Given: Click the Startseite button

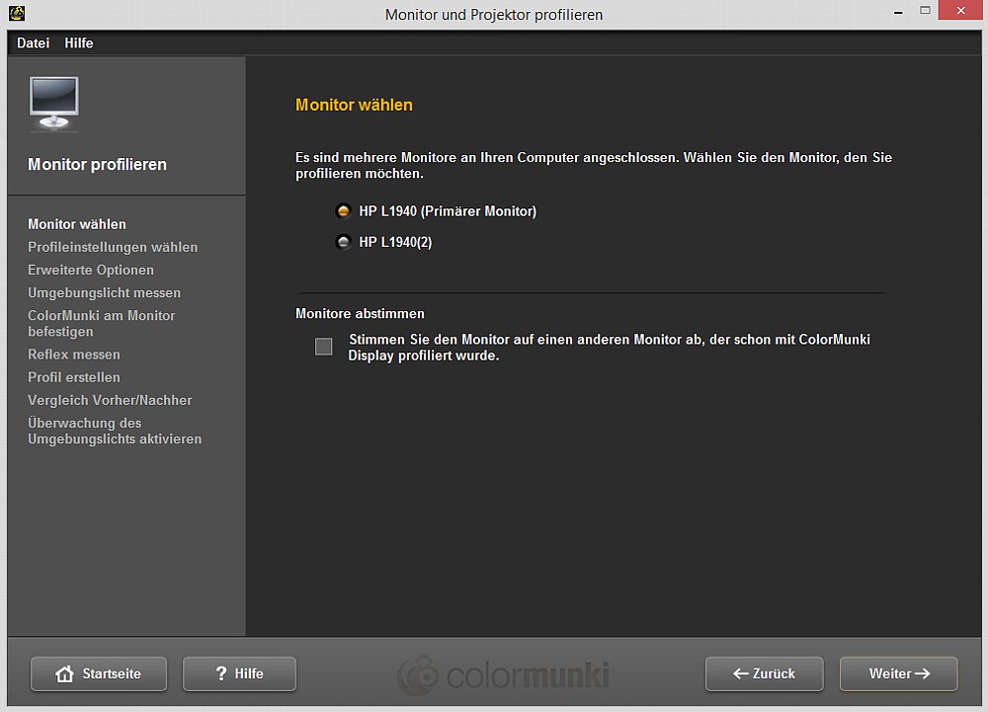Looking at the screenshot, I should (x=99, y=673).
